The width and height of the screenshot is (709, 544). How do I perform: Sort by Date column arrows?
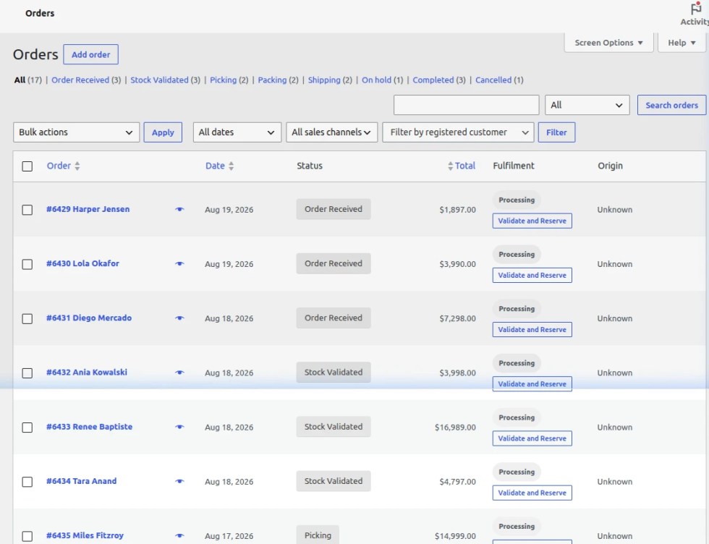pyautogui.click(x=231, y=166)
